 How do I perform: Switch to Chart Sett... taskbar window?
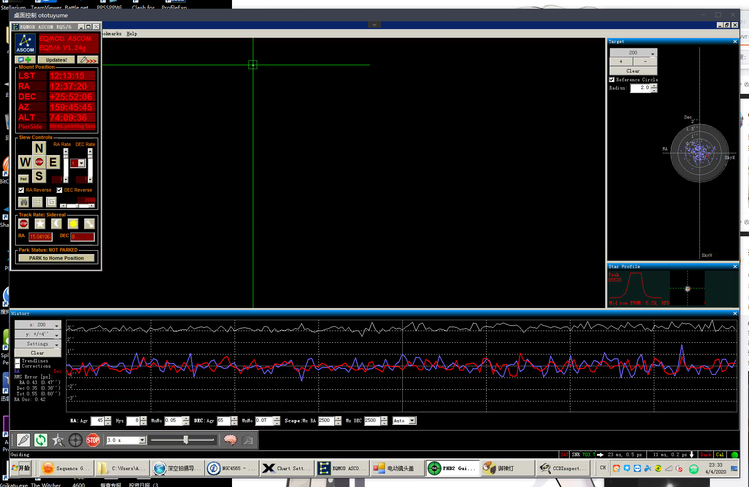click(287, 468)
